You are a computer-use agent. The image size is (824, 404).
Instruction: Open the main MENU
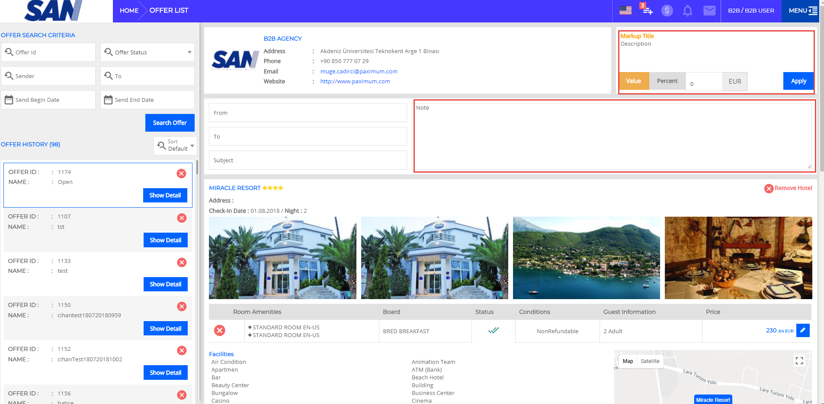point(802,11)
